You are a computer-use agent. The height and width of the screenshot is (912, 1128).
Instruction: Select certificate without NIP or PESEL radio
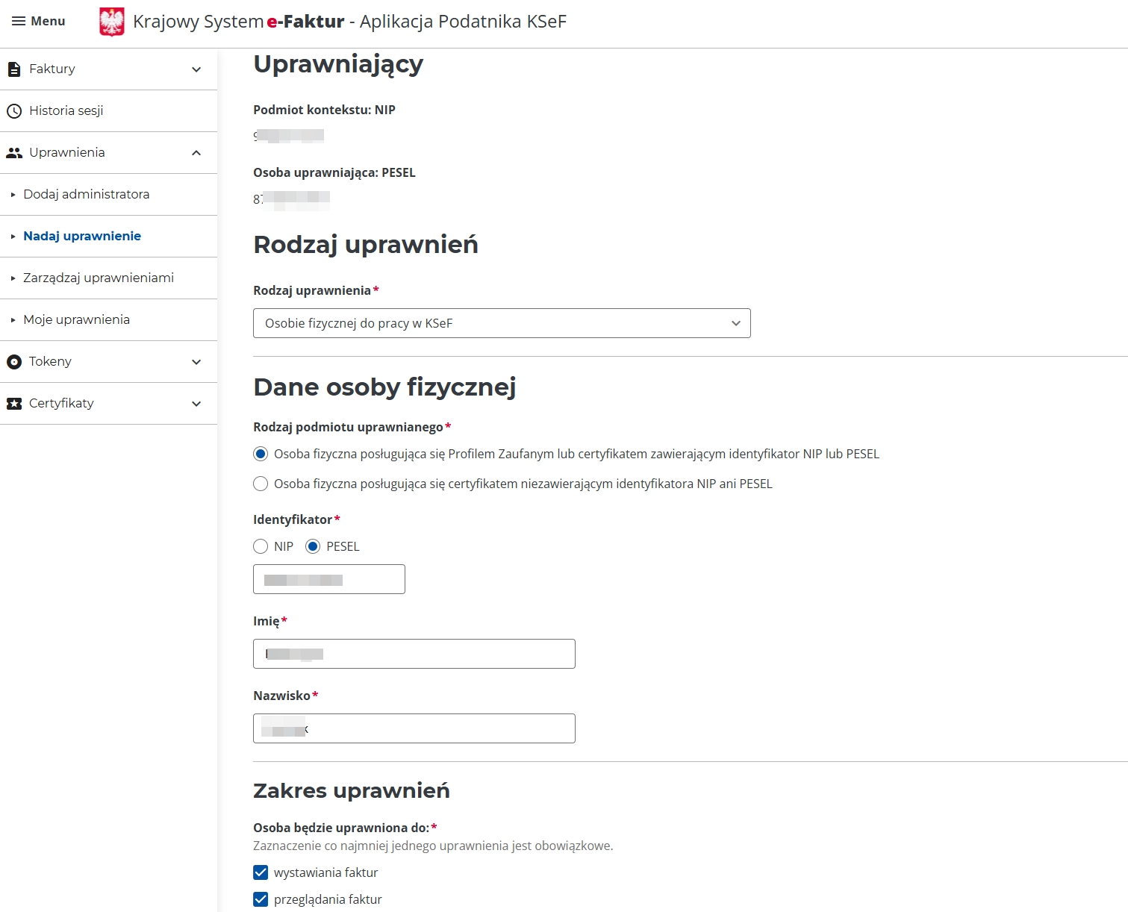261,484
